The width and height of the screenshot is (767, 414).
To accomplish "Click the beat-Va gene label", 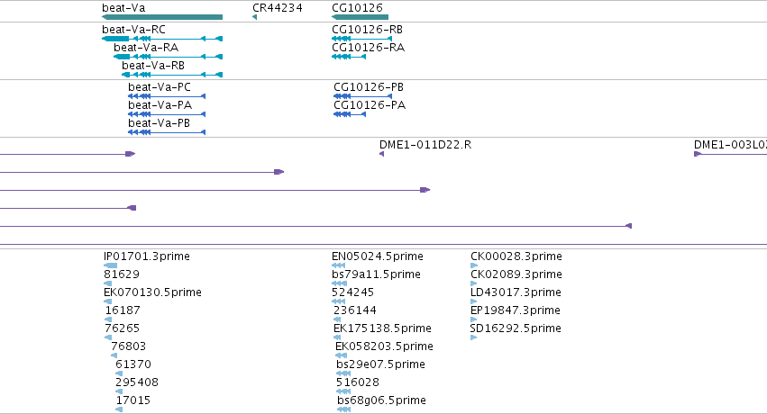I will (x=123, y=8).
